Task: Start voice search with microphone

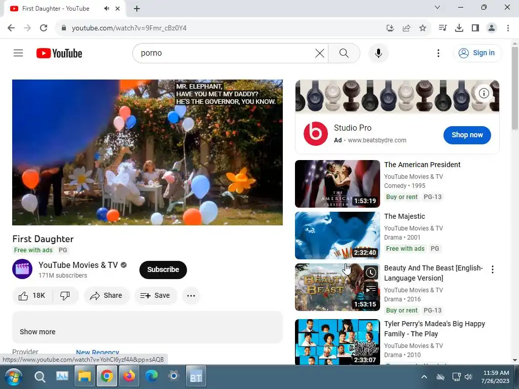Action: click(378, 53)
